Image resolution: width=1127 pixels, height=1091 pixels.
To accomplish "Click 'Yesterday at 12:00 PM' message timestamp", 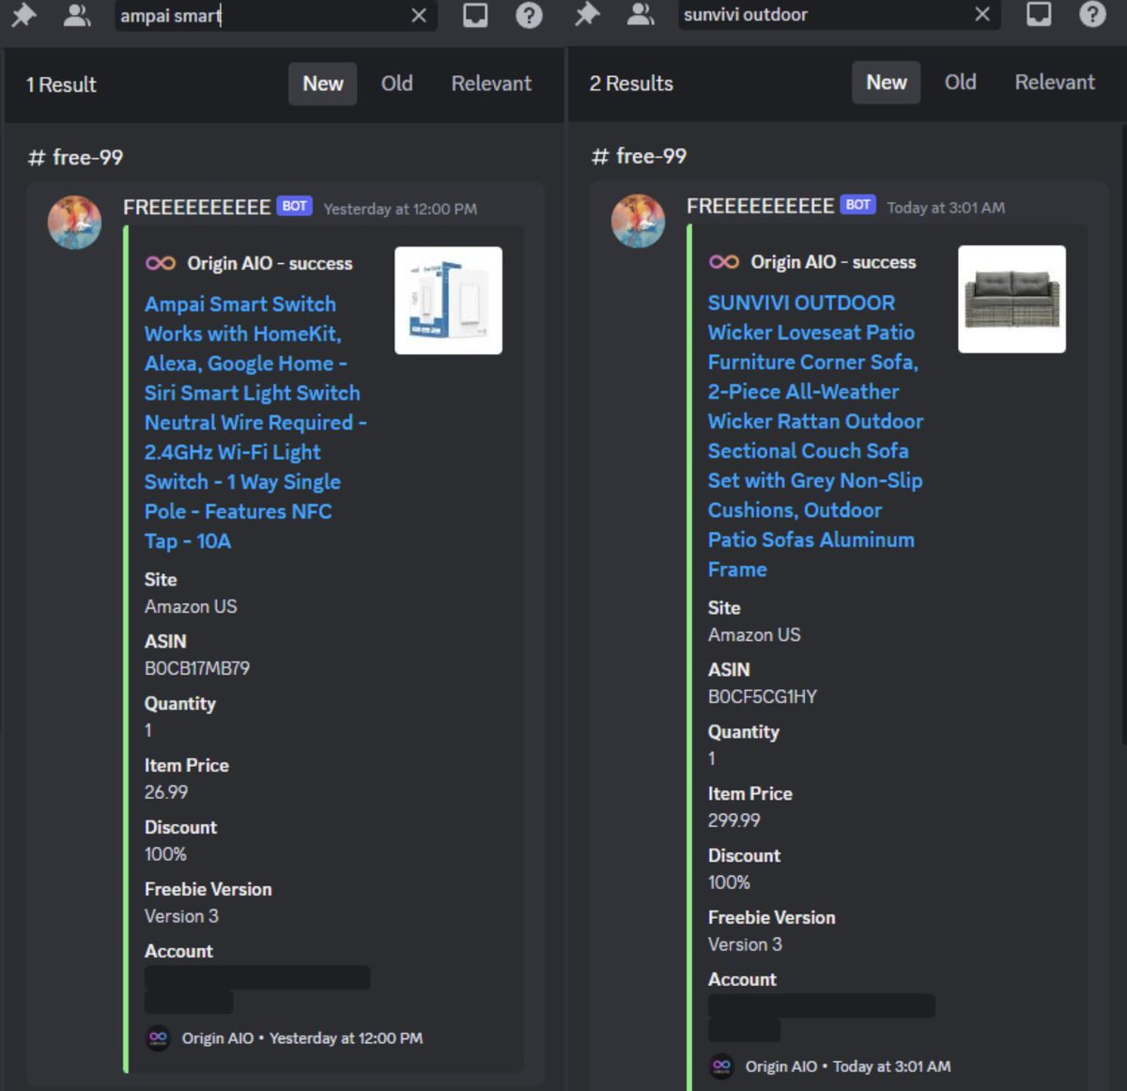I will click(x=400, y=209).
